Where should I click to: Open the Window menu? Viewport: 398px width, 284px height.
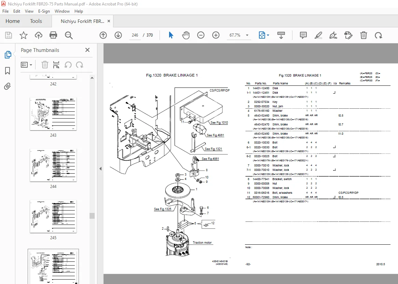62,11
